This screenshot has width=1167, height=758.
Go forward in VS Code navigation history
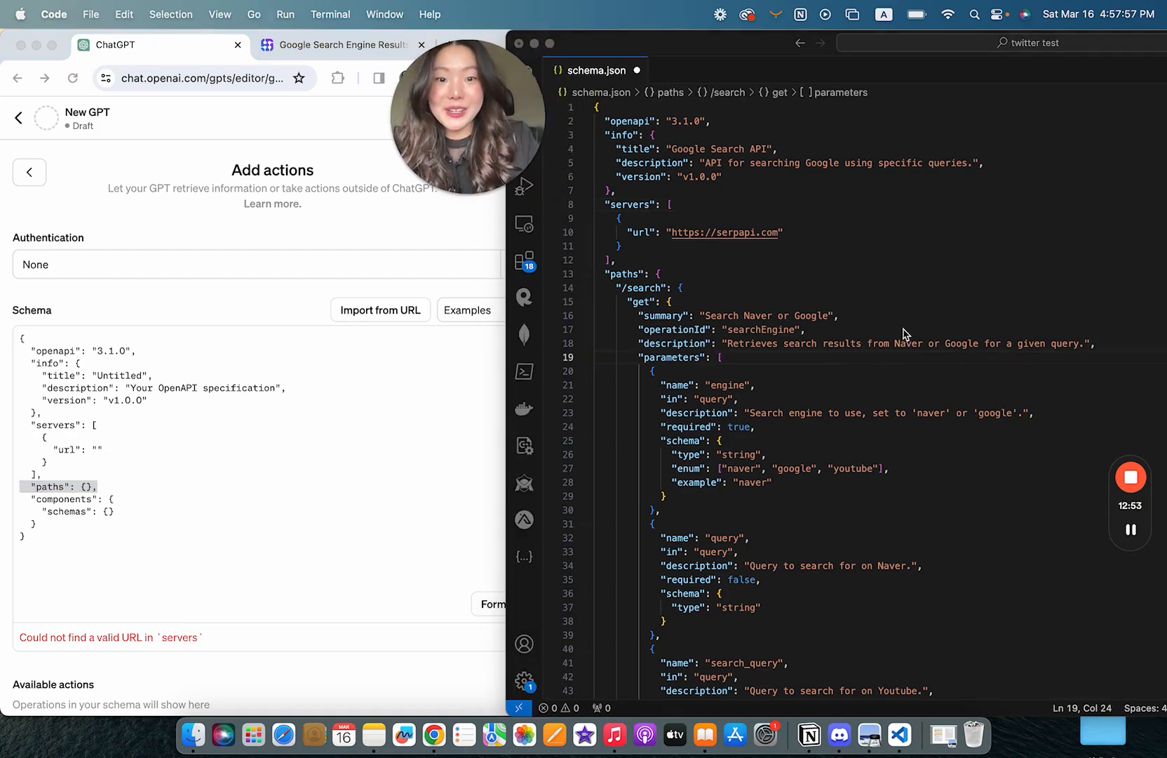pos(821,43)
